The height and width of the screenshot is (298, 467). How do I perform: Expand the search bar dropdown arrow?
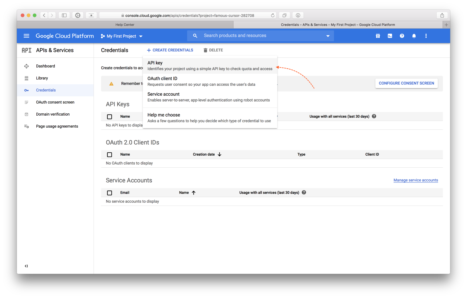click(x=328, y=36)
